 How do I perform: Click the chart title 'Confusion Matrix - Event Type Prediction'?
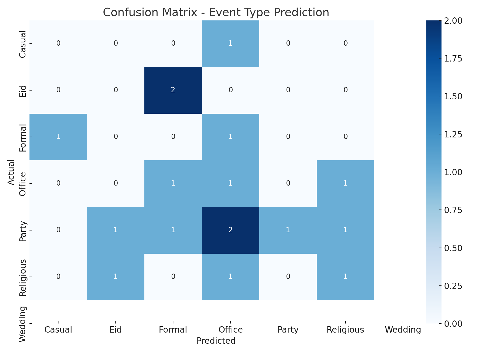point(216,12)
